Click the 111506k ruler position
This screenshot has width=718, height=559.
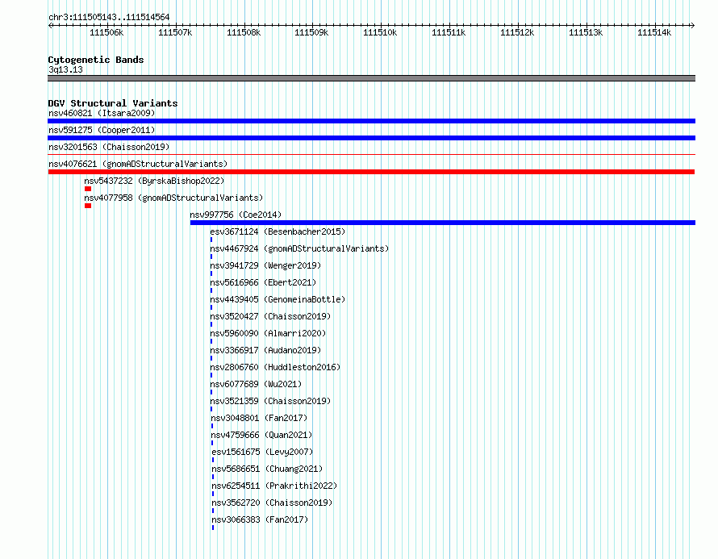[x=106, y=32]
